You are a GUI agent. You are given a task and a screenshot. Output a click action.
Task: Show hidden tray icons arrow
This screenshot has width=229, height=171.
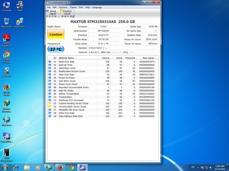click(x=198, y=168)
